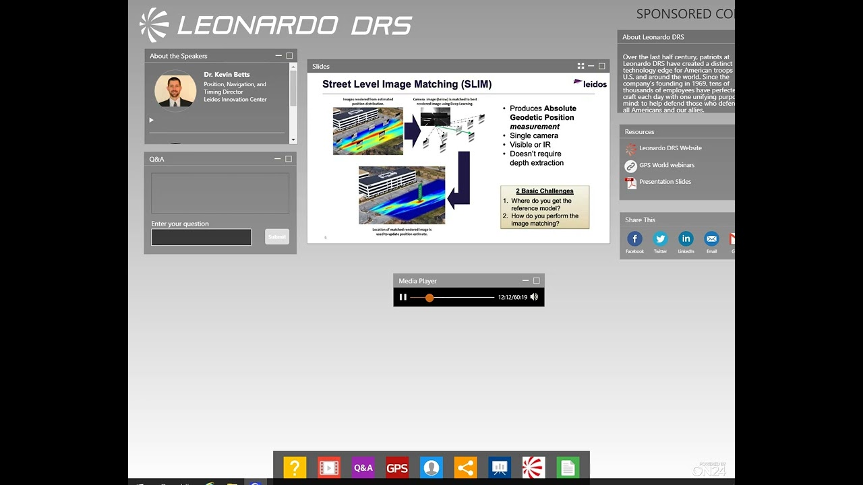Open the GPS World webinars link
This screenshot has width=863, height=485.
coord(667,165)
